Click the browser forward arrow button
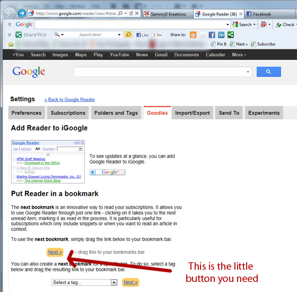Viewport: 297px width, 292px height. tap(22, 13)
